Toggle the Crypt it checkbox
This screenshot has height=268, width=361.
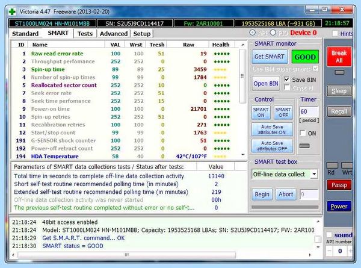click(x=286, y=88)
